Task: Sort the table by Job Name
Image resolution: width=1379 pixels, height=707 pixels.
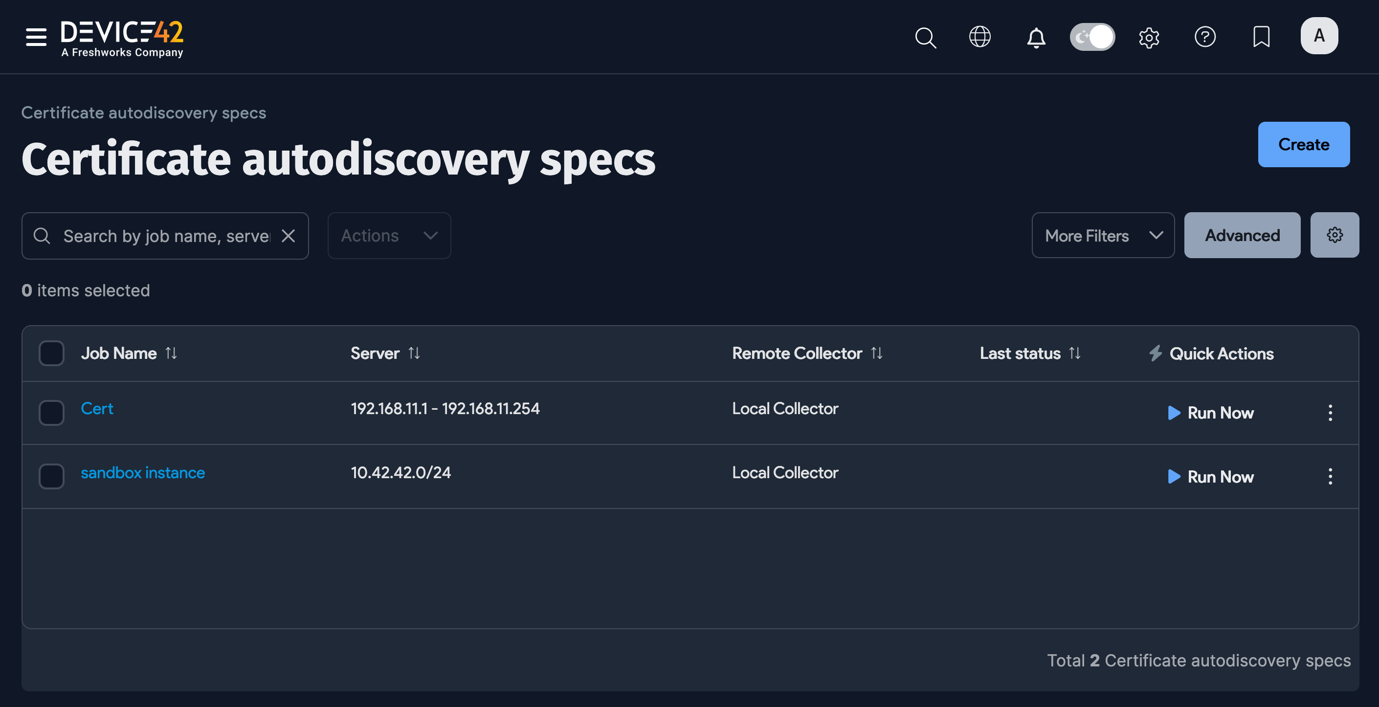Action: [171, 353]
